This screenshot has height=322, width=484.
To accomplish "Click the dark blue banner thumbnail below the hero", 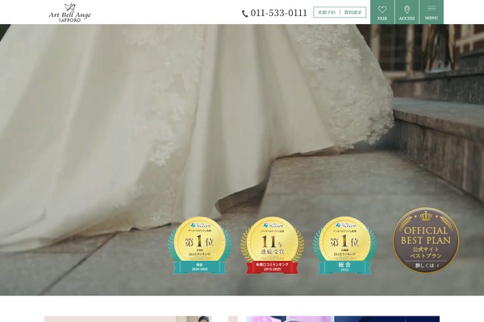I will pos(343,319).
